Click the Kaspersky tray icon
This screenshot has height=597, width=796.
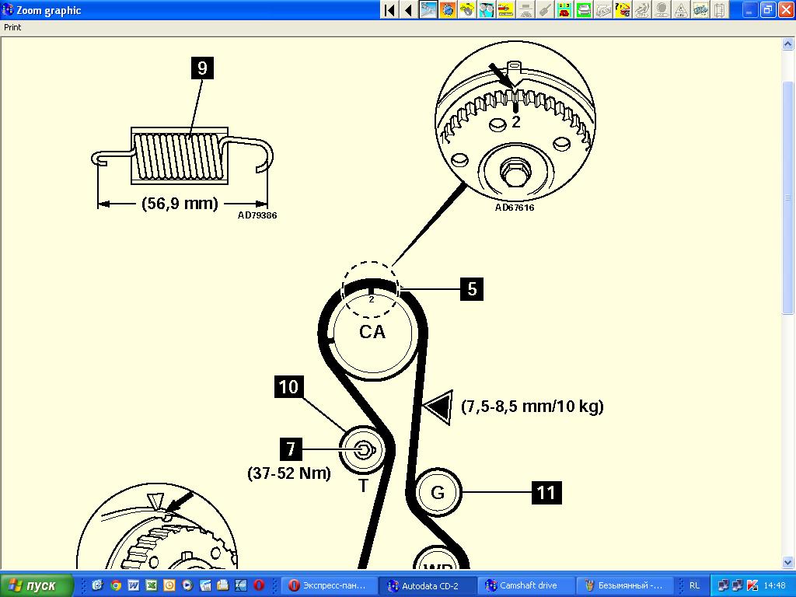(x=752, y=585)
